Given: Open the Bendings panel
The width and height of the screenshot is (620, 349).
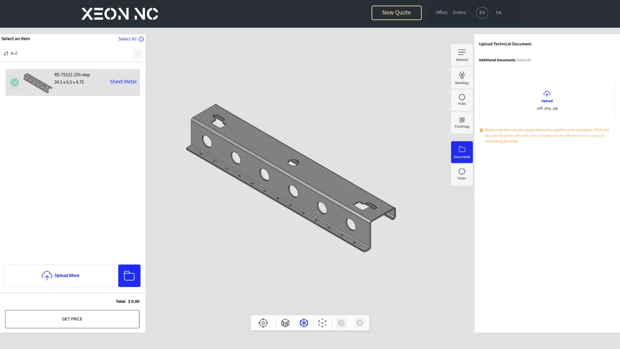Looking at the screenshot, I should tap(462, 78).
